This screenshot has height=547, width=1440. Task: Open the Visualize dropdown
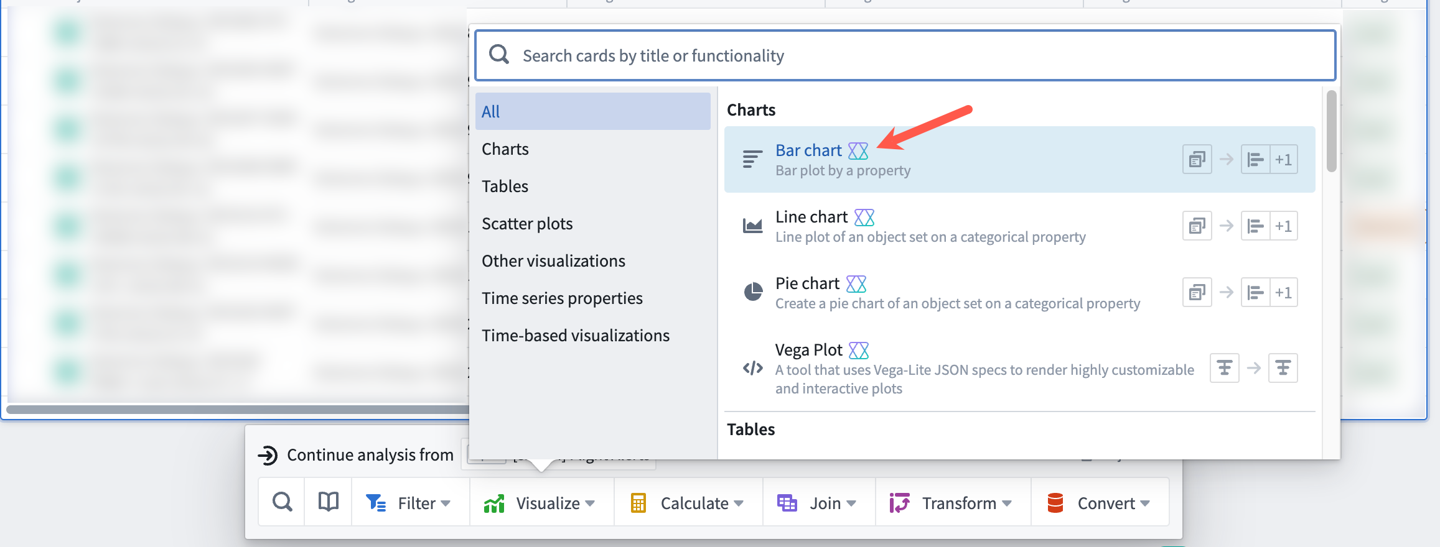541,502
